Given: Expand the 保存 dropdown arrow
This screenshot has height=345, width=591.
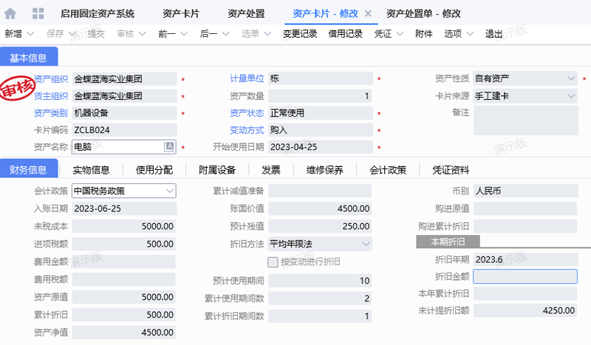Looking at the screenshot, I should tap(72, 34).
